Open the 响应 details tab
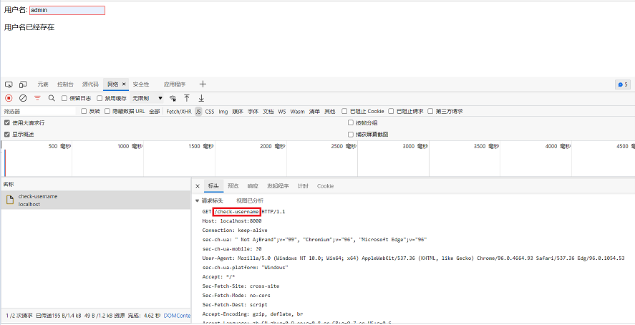The image size is (635, 325). coord(253,186)
